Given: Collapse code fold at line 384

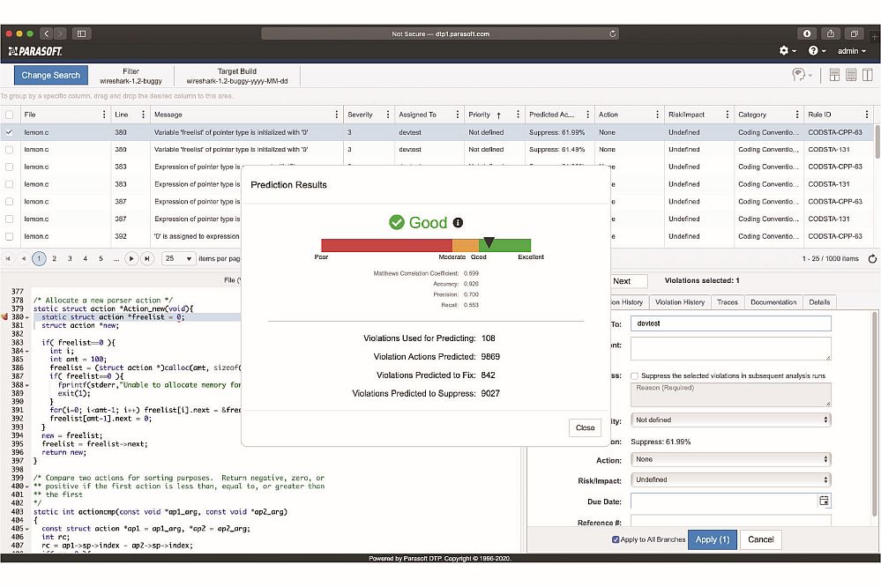Looking at the screenshot, I should 27,351.
